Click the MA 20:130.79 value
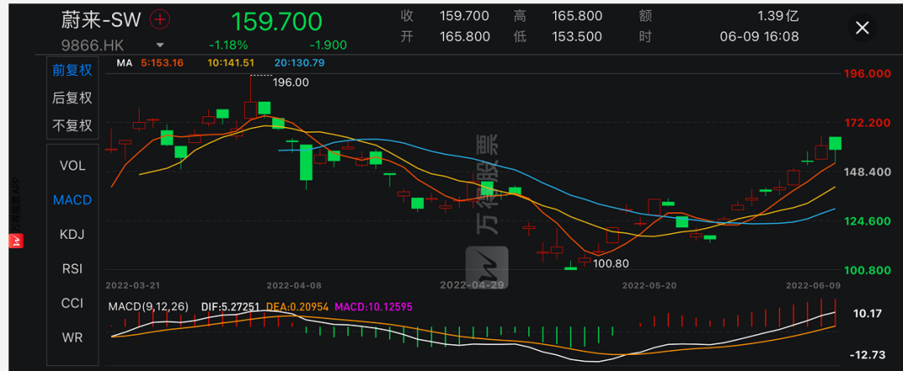 coord(301,64)
